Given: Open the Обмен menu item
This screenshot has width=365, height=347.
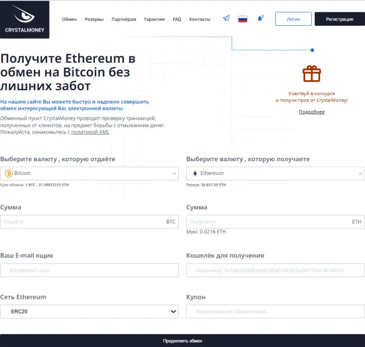Looking at the screenshot, I should 69,19.
